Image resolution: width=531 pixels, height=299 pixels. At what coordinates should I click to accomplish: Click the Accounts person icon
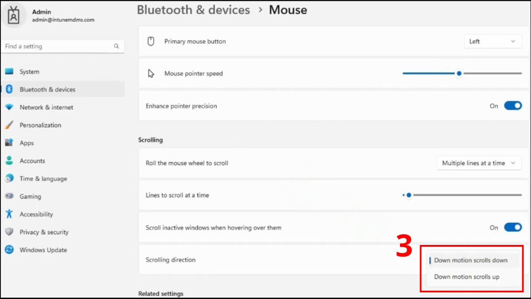(9, 161)
